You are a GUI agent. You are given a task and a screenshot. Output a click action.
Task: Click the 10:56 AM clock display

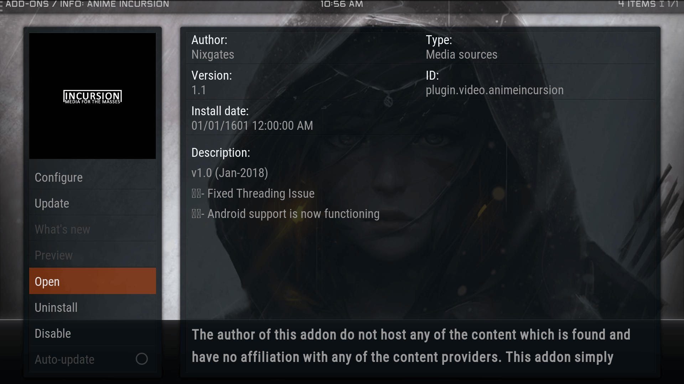click(x=342, y=4)
